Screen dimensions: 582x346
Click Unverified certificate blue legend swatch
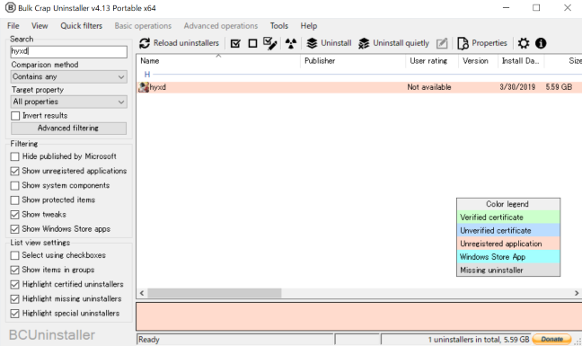[508, 231]
